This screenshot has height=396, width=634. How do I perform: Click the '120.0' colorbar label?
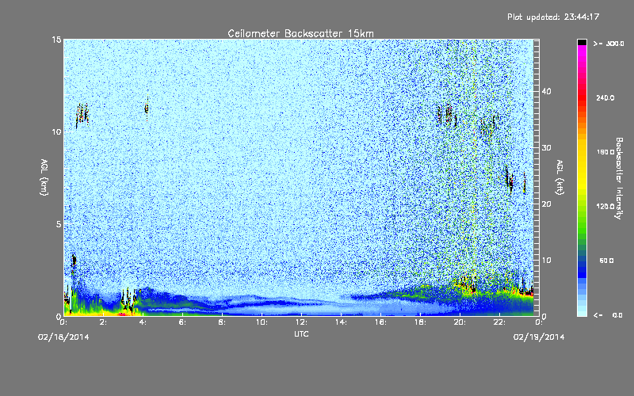click(605, 206)
